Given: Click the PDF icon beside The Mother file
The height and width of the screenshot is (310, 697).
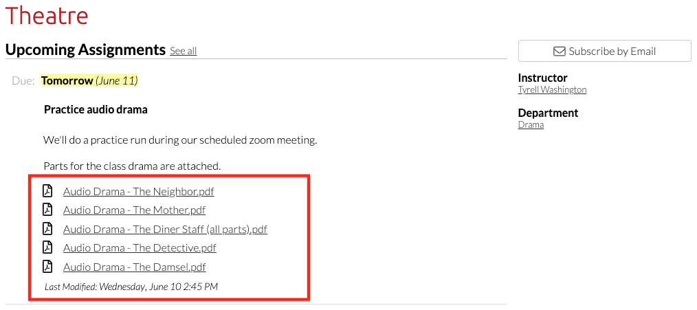Looking at the screenshot, I should (48, 210).
